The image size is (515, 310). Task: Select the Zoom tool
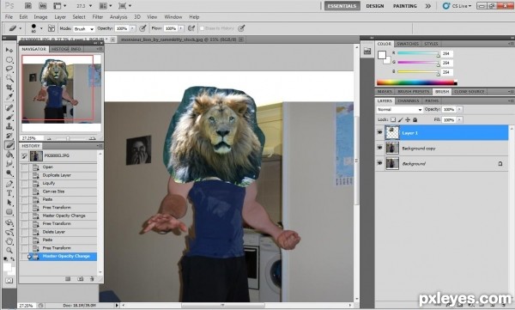point(9,251)
